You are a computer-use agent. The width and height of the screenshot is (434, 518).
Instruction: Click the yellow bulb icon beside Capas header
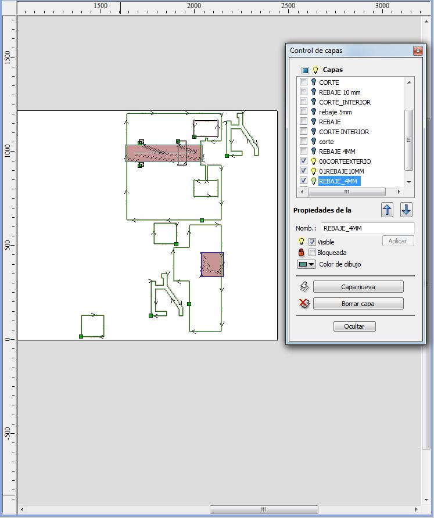point(315,70)
